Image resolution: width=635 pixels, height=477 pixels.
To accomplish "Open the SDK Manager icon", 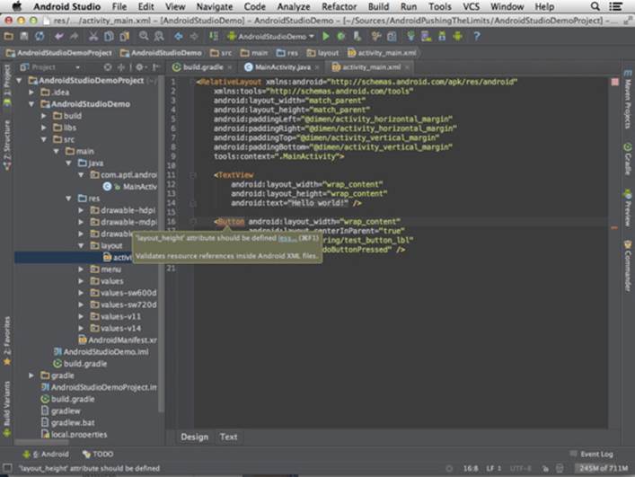I will coord(442,37).
